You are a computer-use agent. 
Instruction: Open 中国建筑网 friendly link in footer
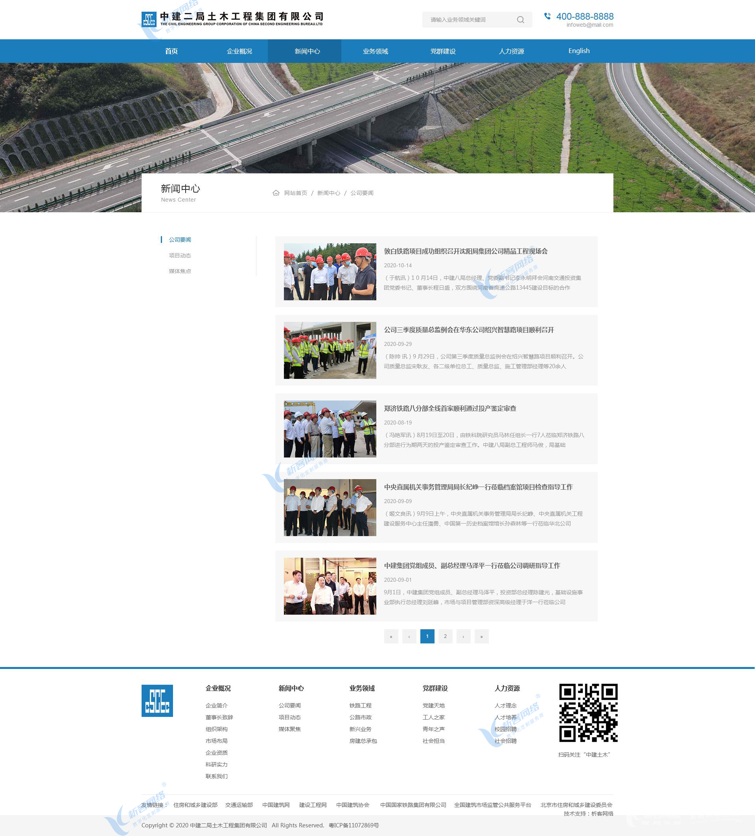point(276,805)
